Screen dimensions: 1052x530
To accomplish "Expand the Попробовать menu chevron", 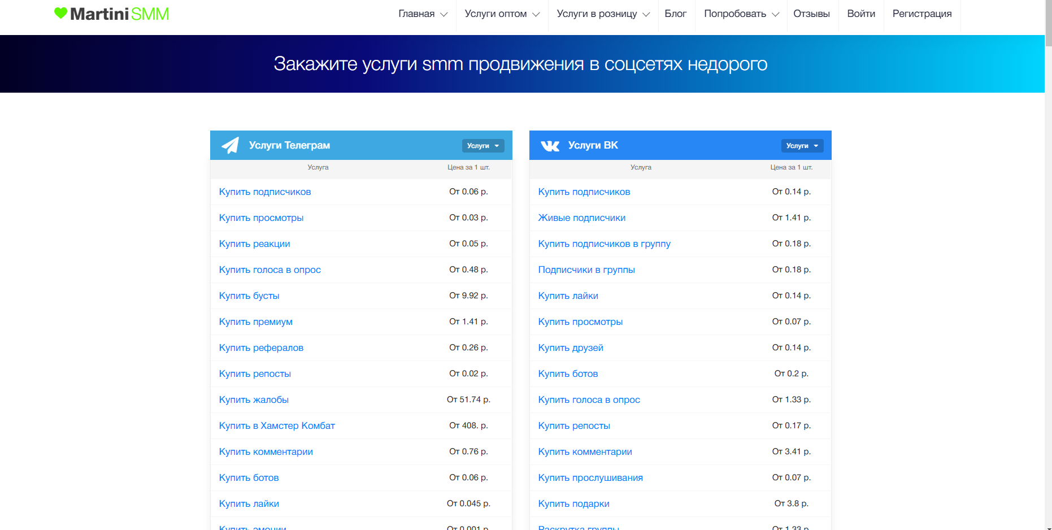I will point(776,15).
